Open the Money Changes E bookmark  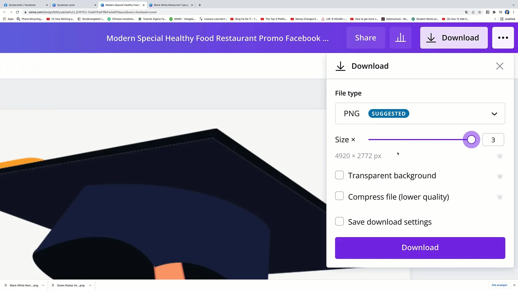304,19
